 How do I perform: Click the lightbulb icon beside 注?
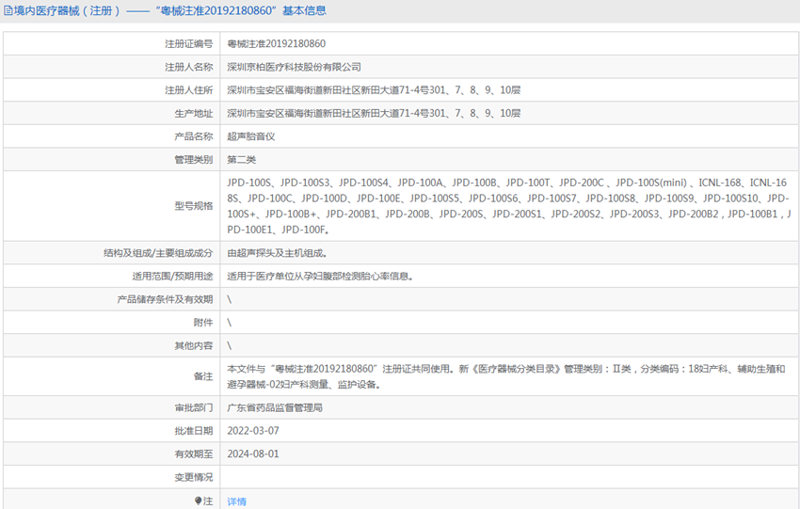198,501
